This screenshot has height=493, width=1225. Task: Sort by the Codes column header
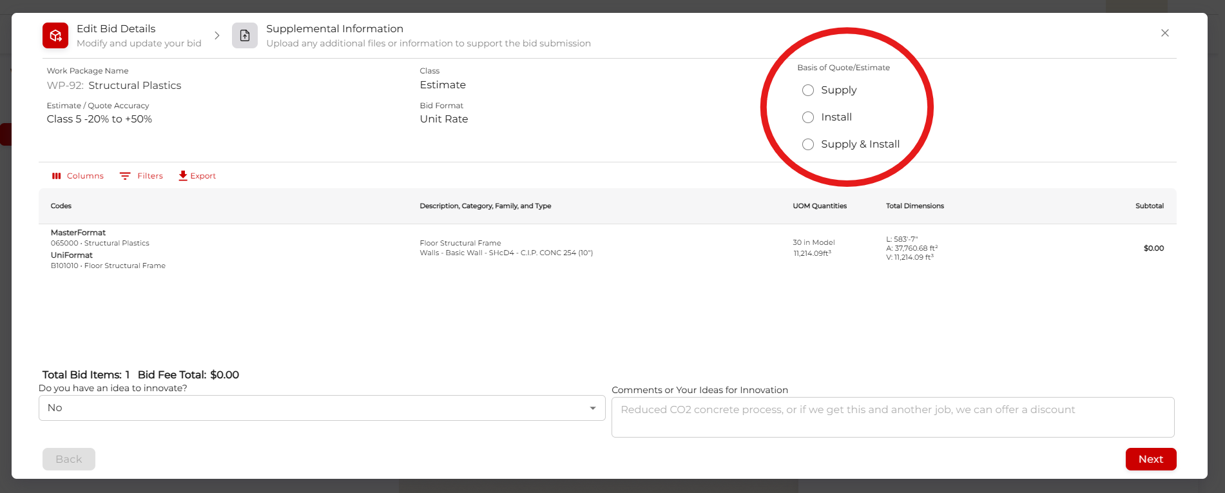coord(61,206)
